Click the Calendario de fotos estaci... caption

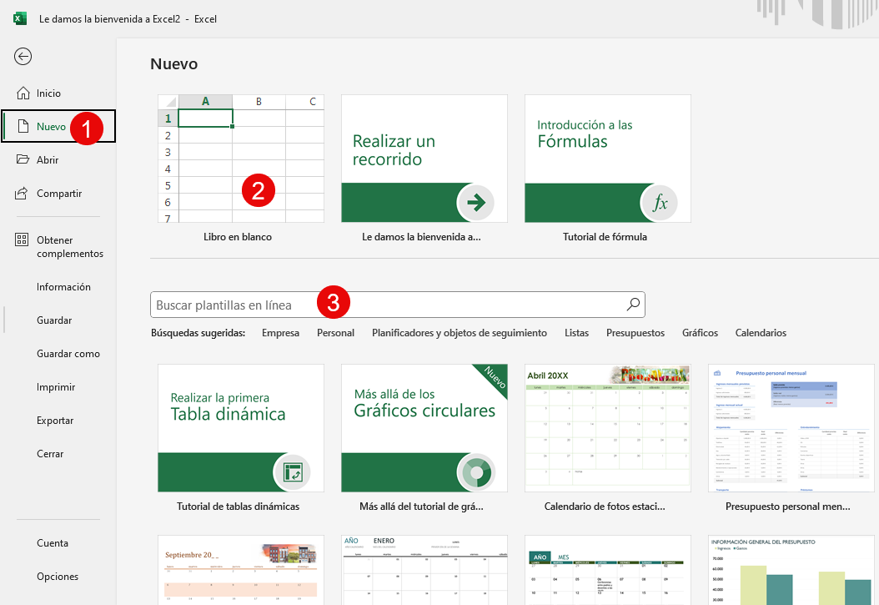605,507
